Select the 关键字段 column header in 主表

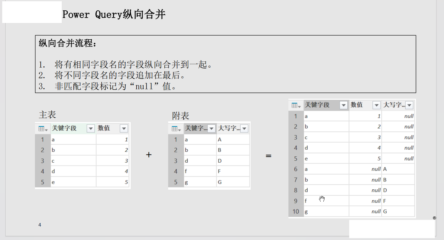pyautogui.click(x=73, y=129)
